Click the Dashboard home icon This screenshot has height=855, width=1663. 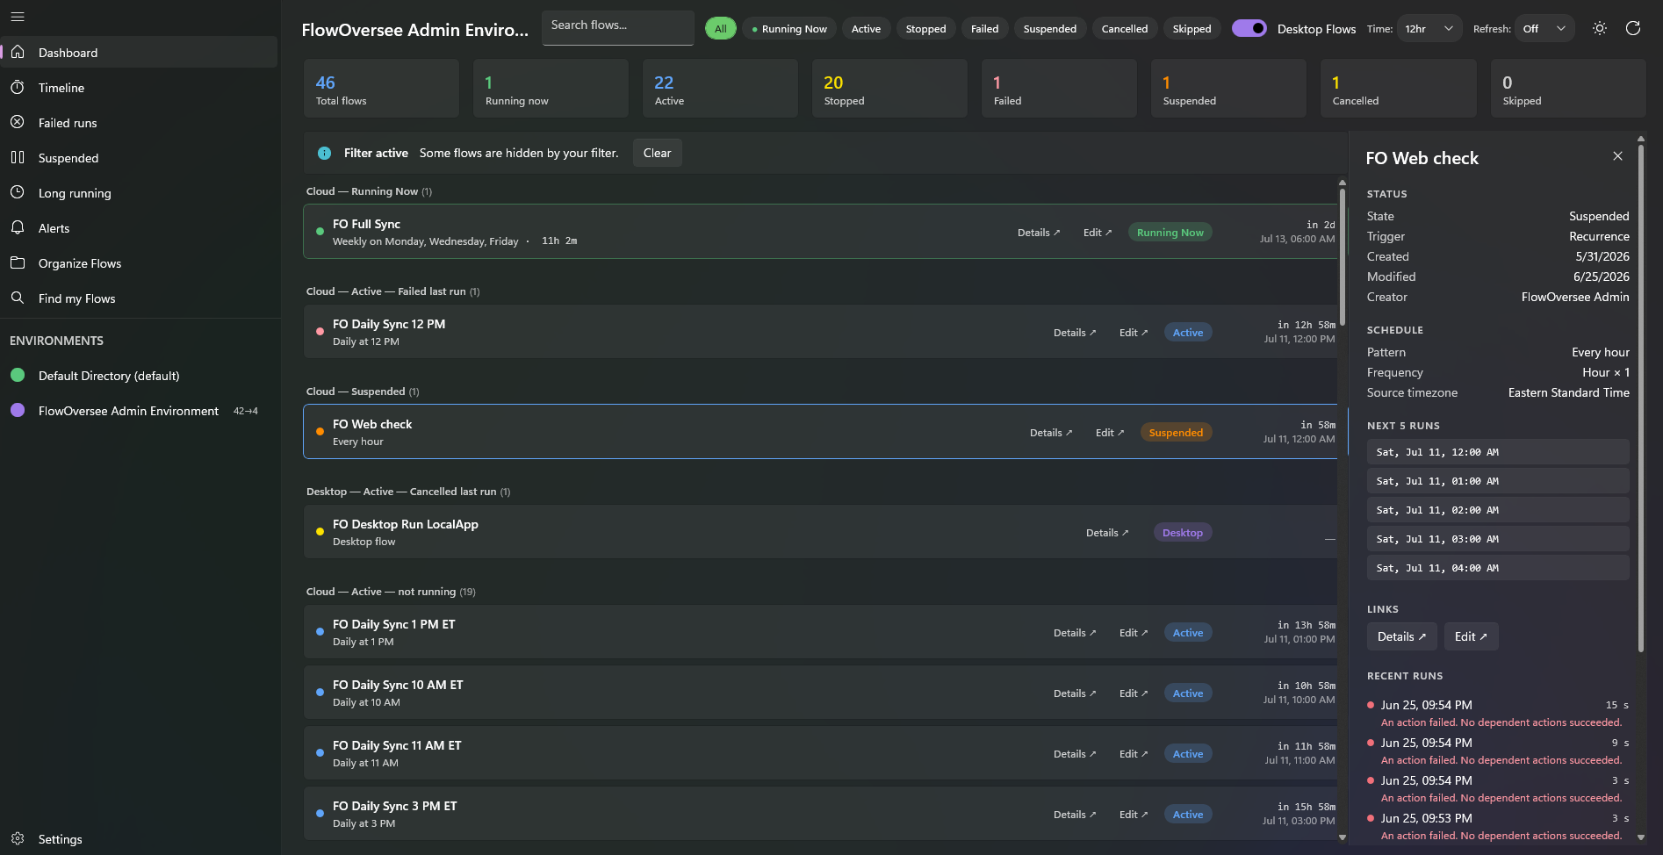point(18,52)
